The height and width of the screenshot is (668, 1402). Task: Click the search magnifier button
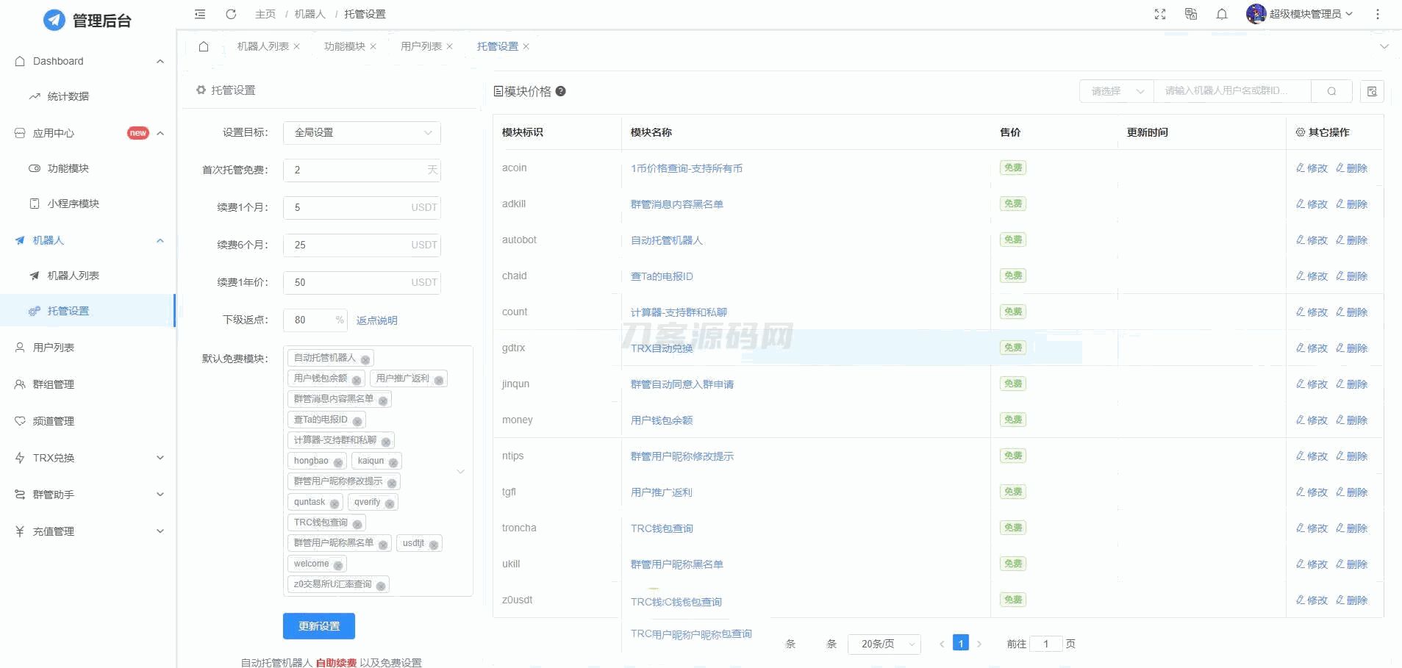1331,91
